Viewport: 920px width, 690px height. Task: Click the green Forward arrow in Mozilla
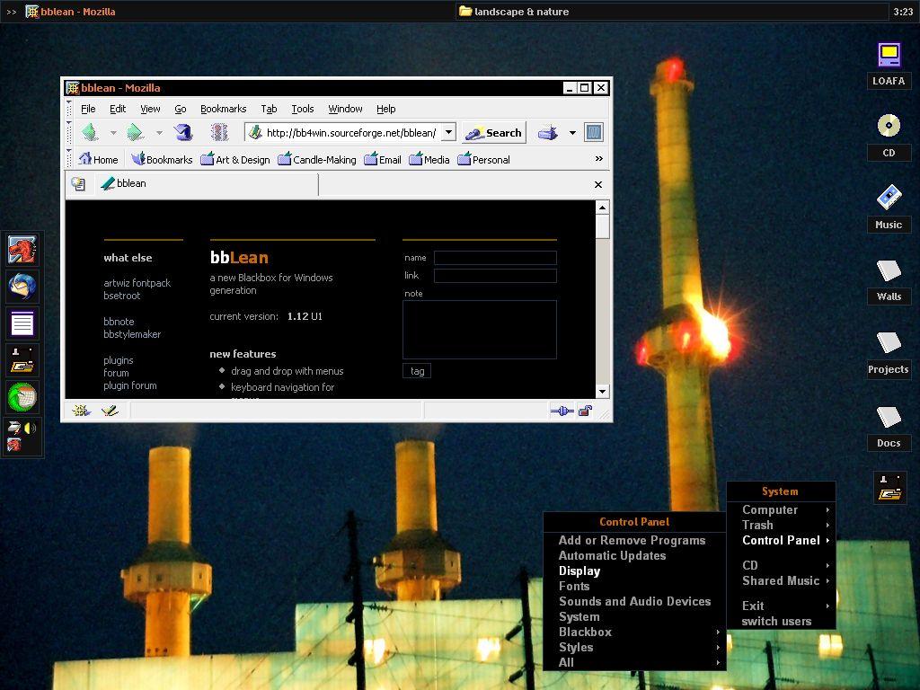click(135, 132)
